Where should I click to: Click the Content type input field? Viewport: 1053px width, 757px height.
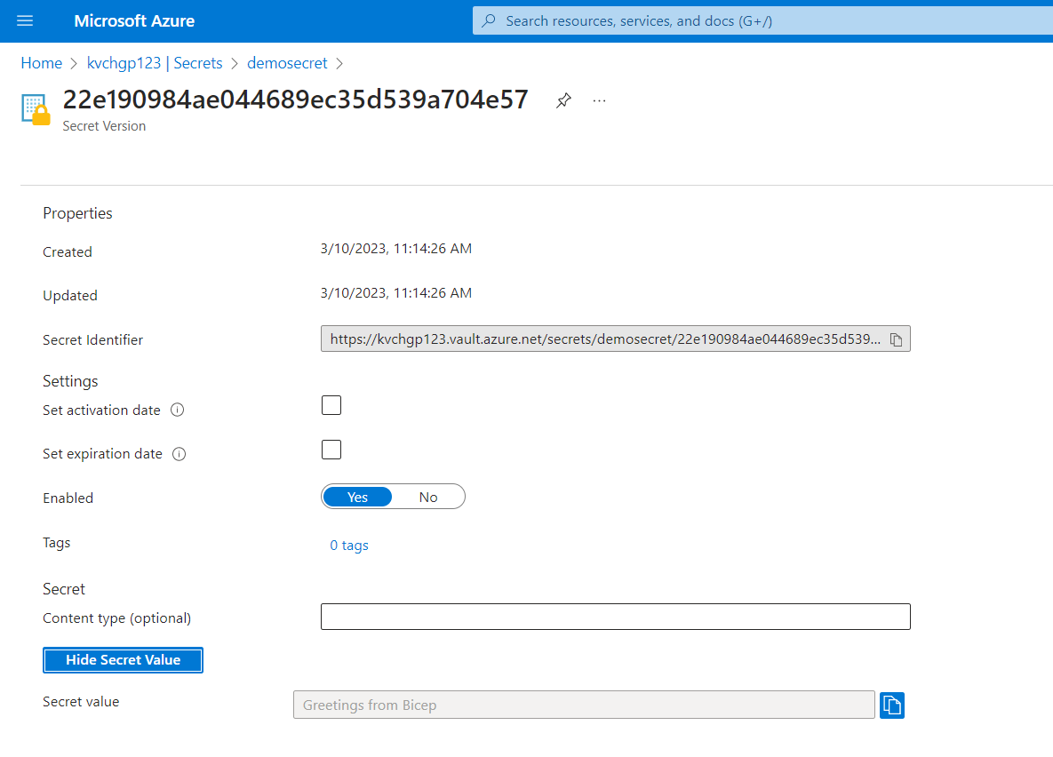tap(616, 617)
